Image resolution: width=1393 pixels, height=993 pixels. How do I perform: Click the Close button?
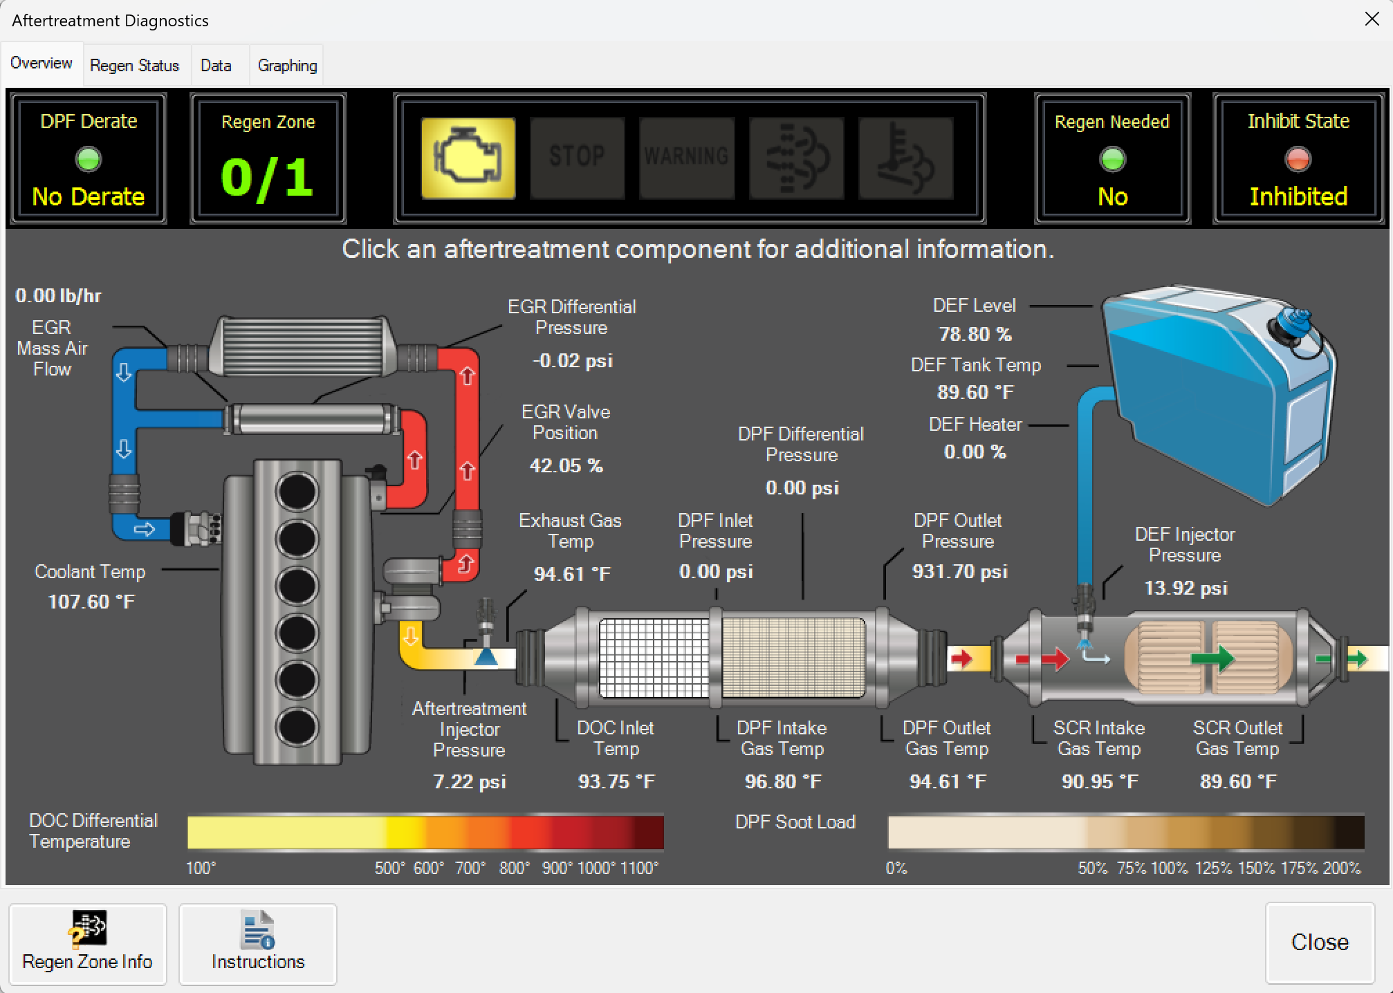[x=1320, y=943]
